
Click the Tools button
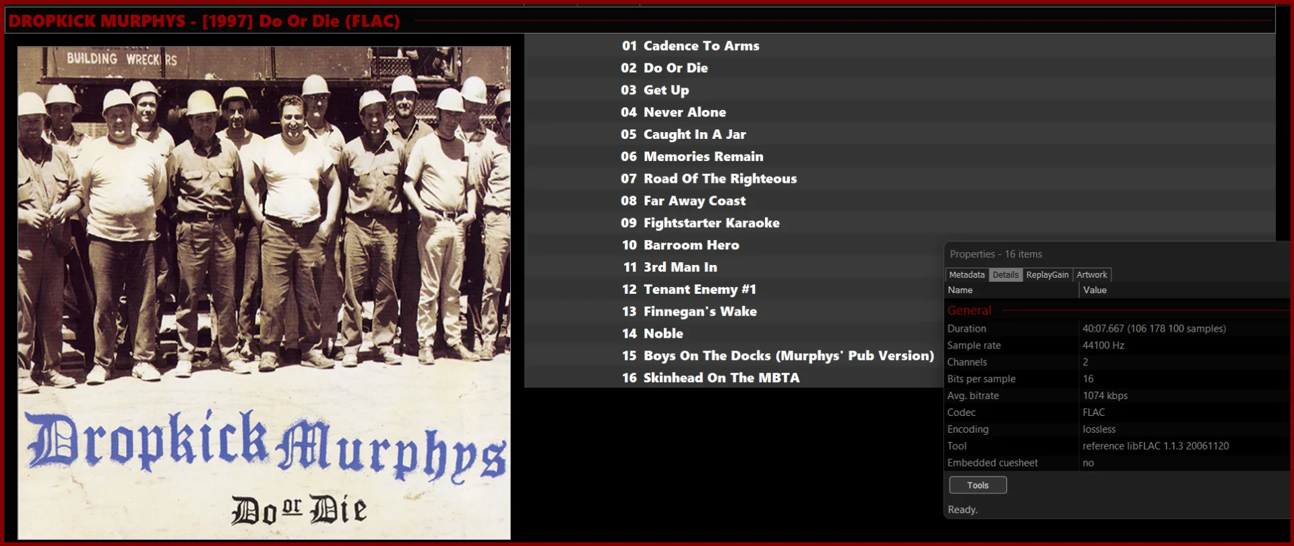click(x=978, y=485)
